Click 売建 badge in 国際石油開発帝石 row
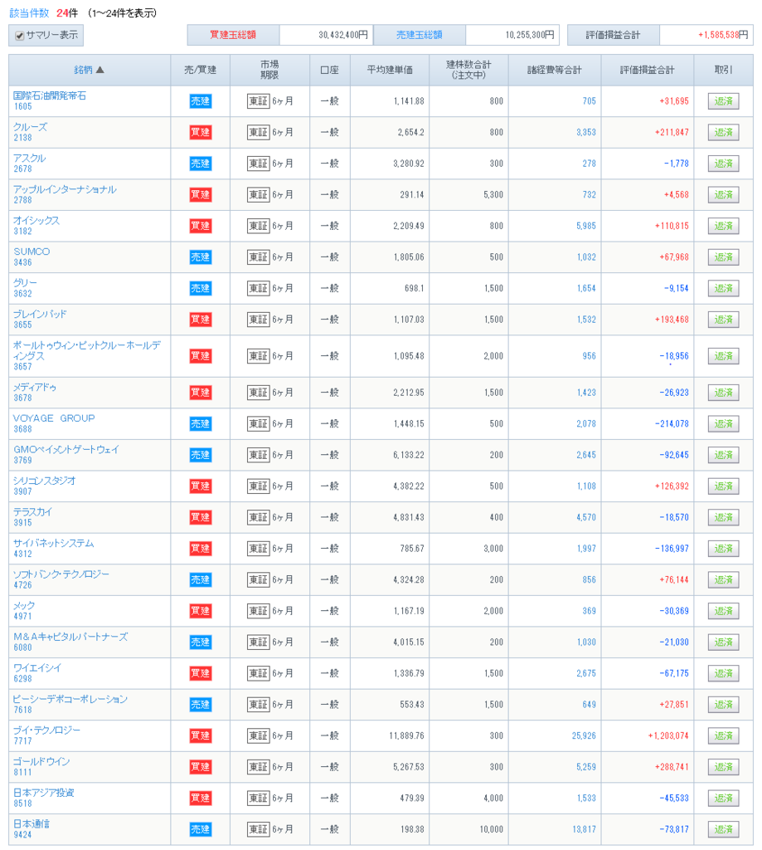This screenshot has width=762, height=850. pos(201,101)
